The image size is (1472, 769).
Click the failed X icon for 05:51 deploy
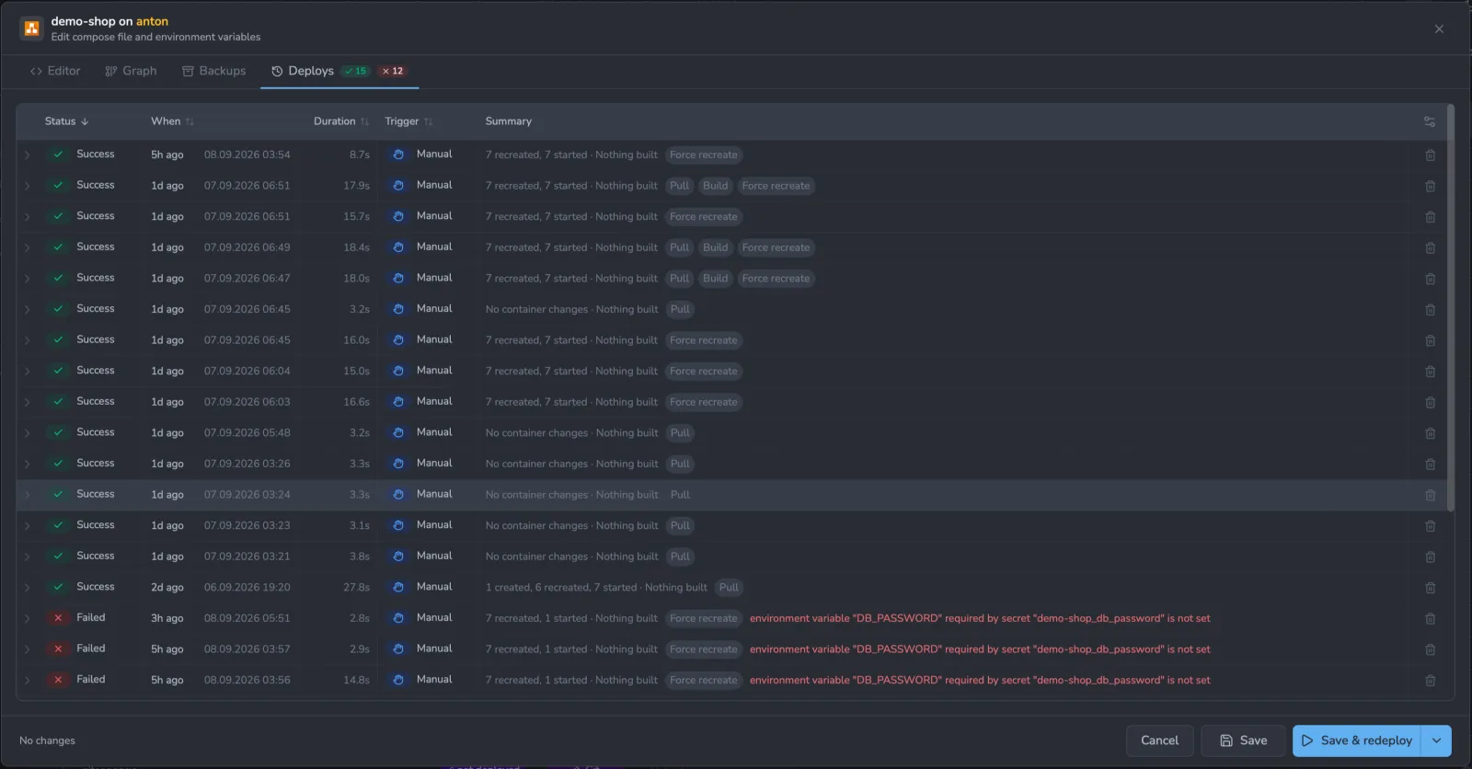[x=58, y=618]
